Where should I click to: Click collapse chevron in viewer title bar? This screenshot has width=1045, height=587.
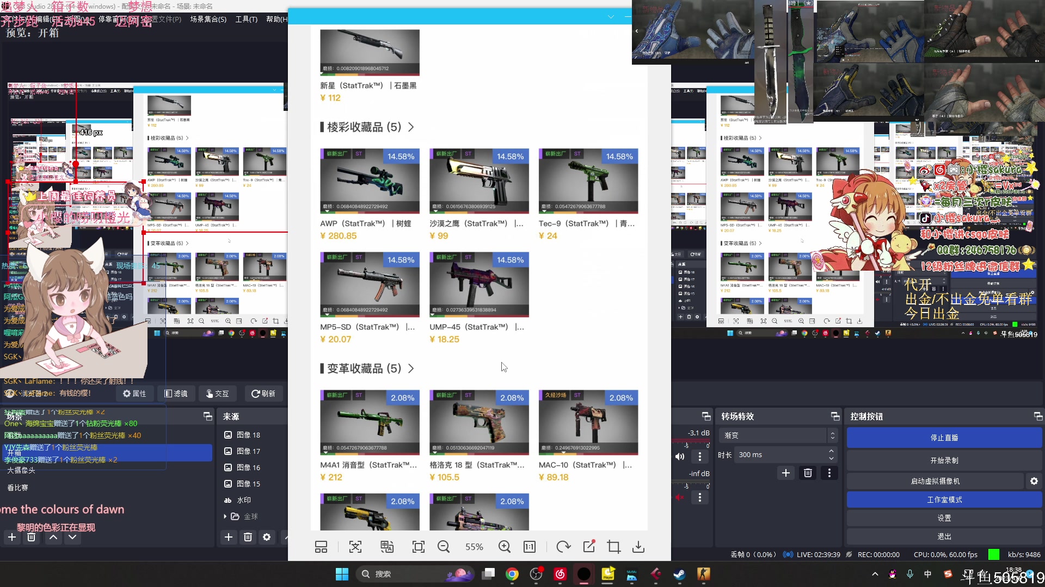tap(611, 17)
